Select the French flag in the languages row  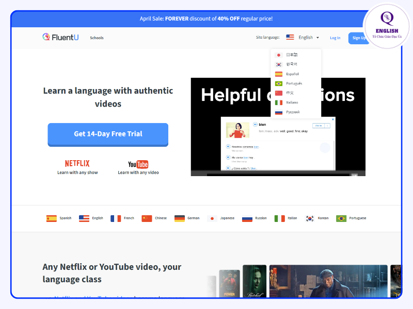[116, 218]
